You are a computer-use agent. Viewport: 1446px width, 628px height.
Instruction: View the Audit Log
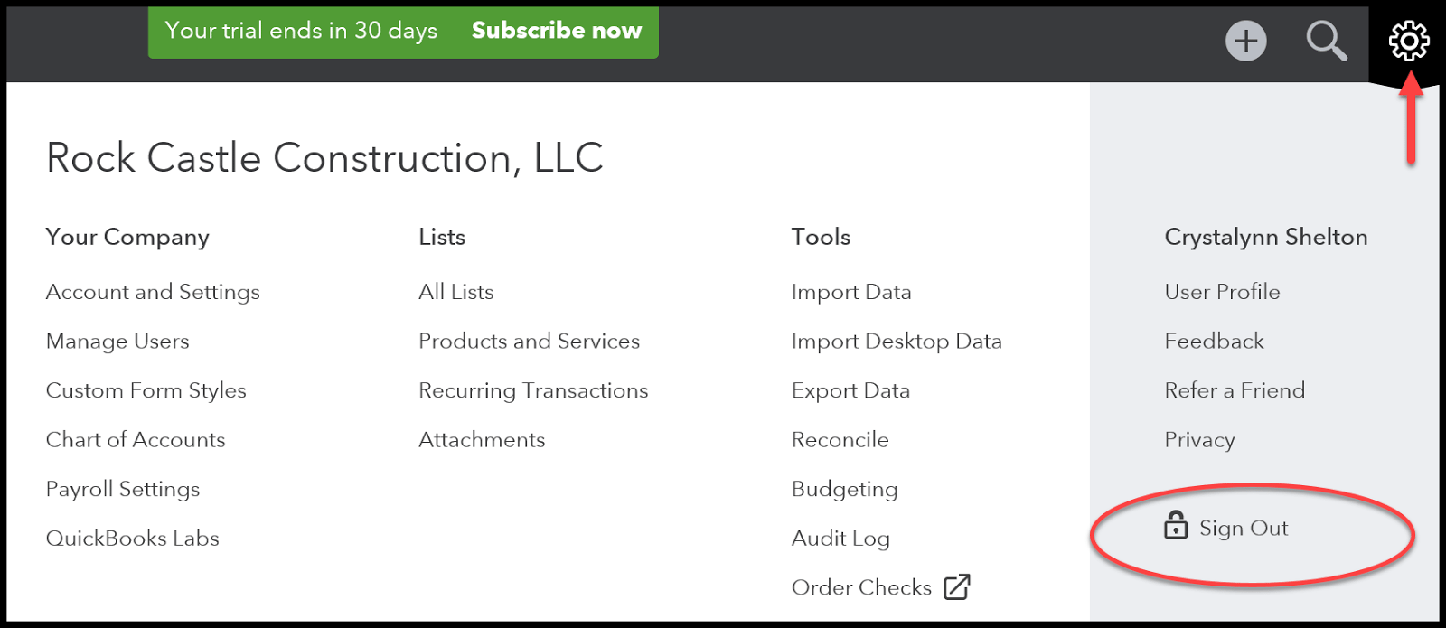point(840,539)
